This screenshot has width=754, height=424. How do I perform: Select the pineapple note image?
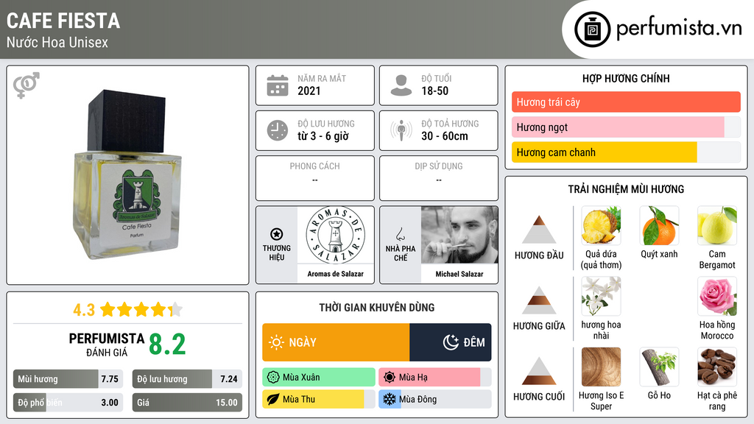point(601,226)
